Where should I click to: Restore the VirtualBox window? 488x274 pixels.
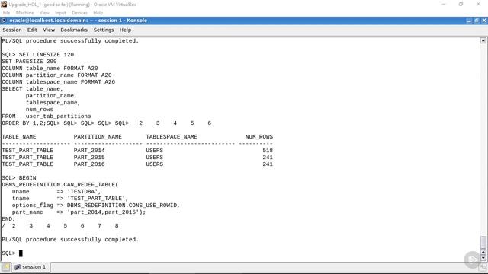click(x=461, y=4)
